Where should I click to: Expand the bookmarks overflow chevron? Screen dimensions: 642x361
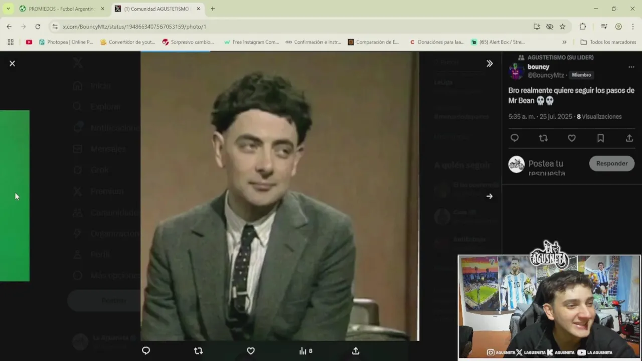[564, 42]
